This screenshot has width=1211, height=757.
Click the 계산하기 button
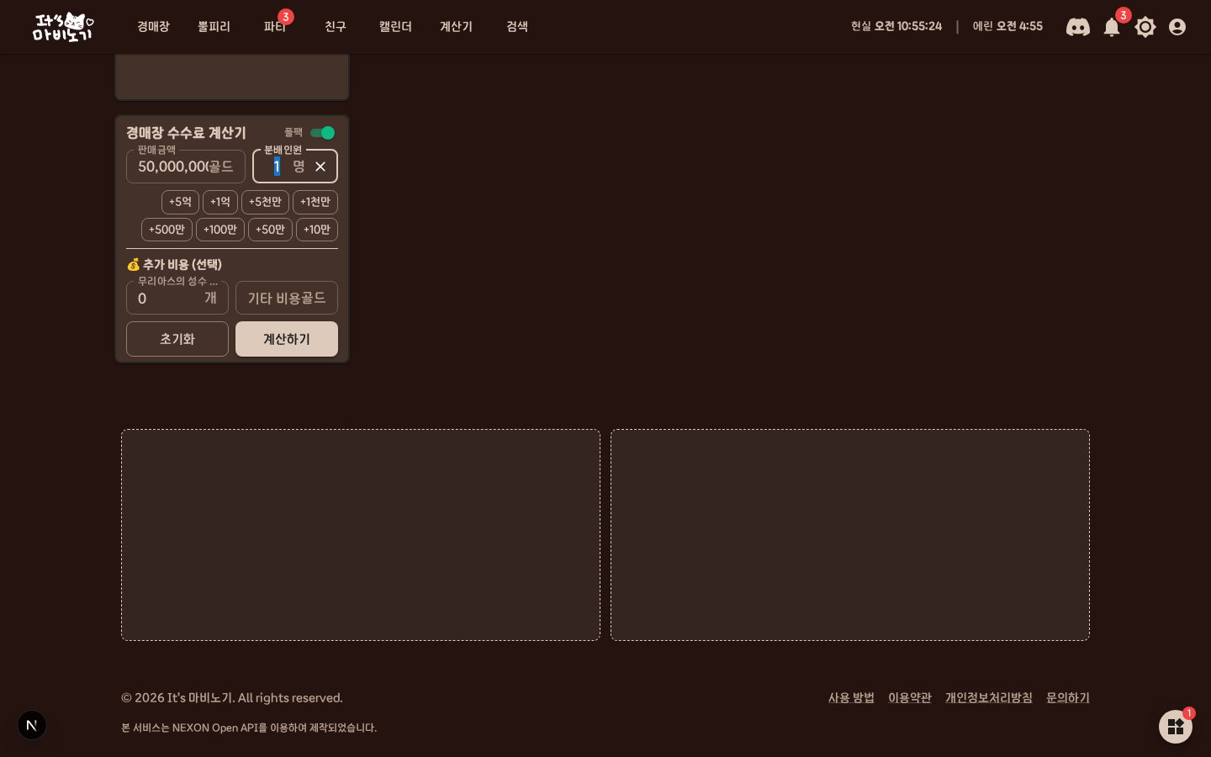coord(287,339)
